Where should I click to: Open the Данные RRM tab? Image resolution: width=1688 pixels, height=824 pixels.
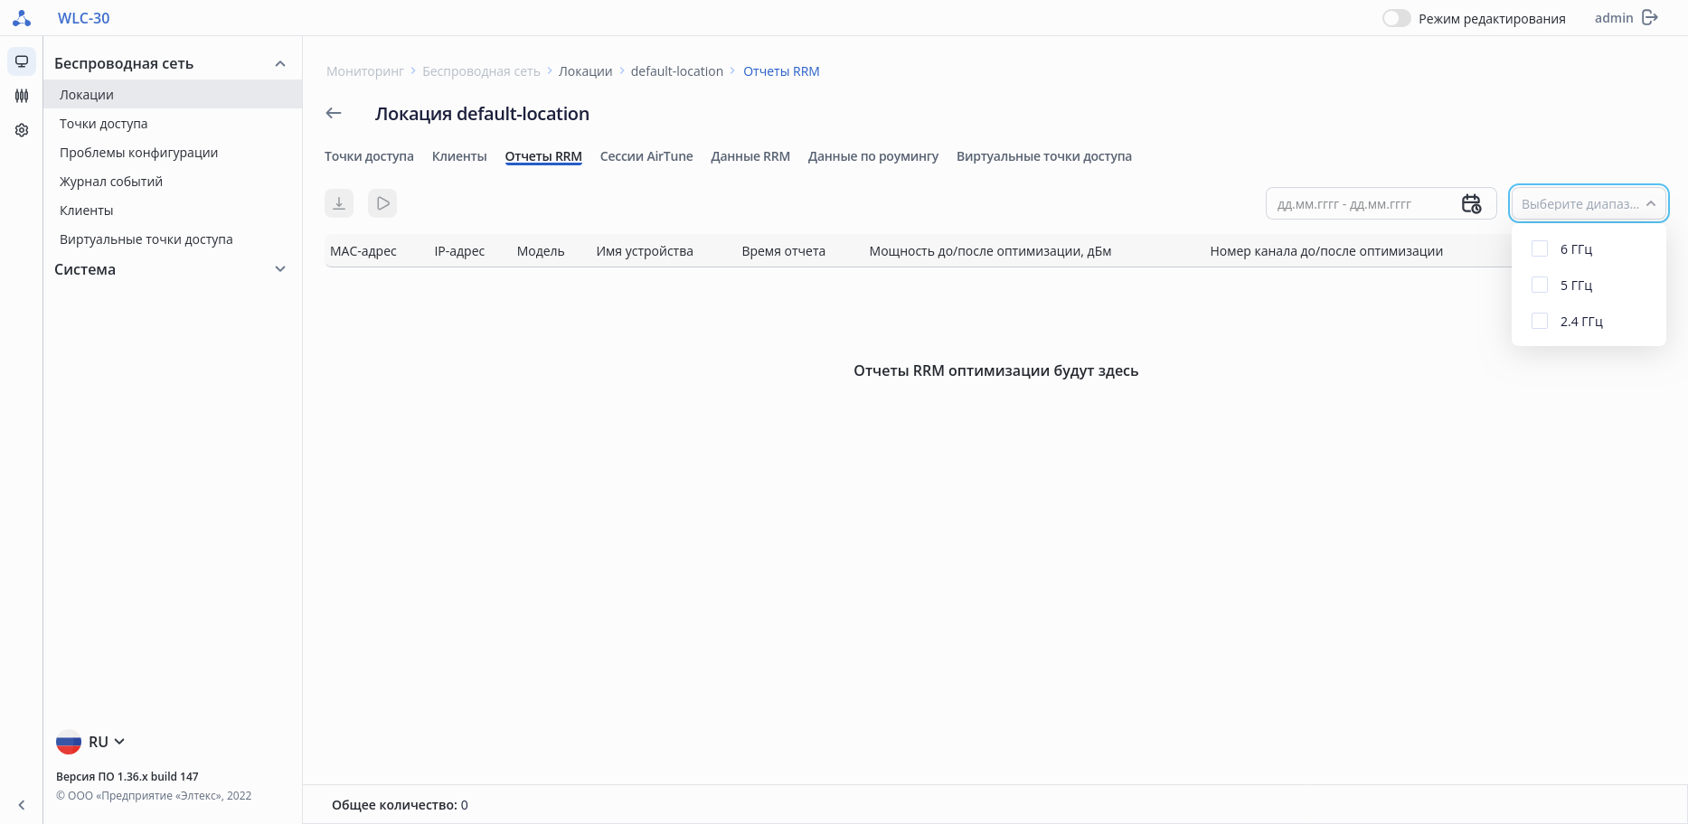(750, 156)
